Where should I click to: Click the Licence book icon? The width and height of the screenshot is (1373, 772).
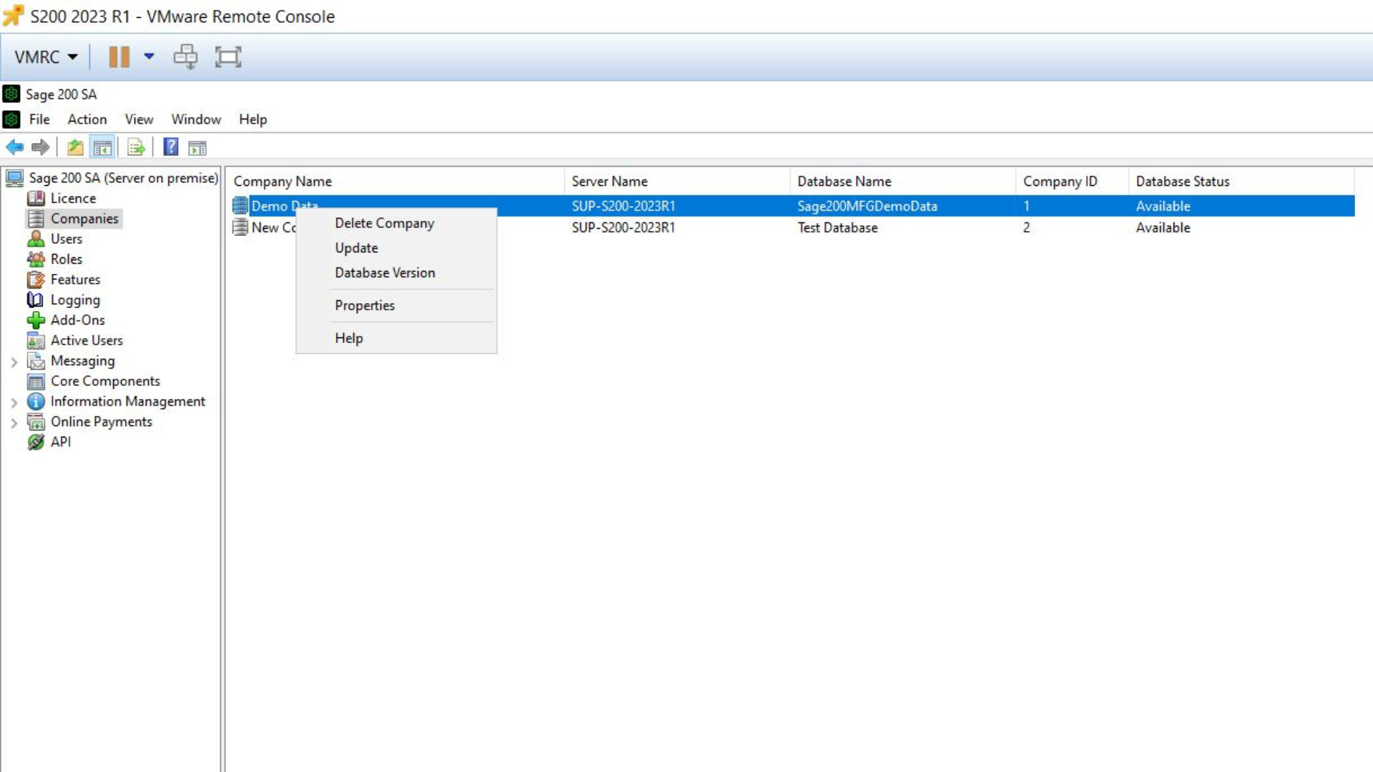[x=36, y=198]
